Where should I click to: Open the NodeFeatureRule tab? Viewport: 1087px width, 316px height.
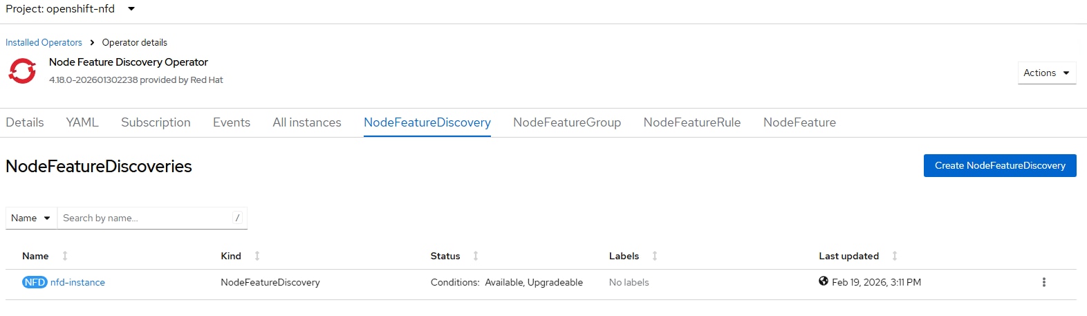pyautogui.click(x=691, y=122)
